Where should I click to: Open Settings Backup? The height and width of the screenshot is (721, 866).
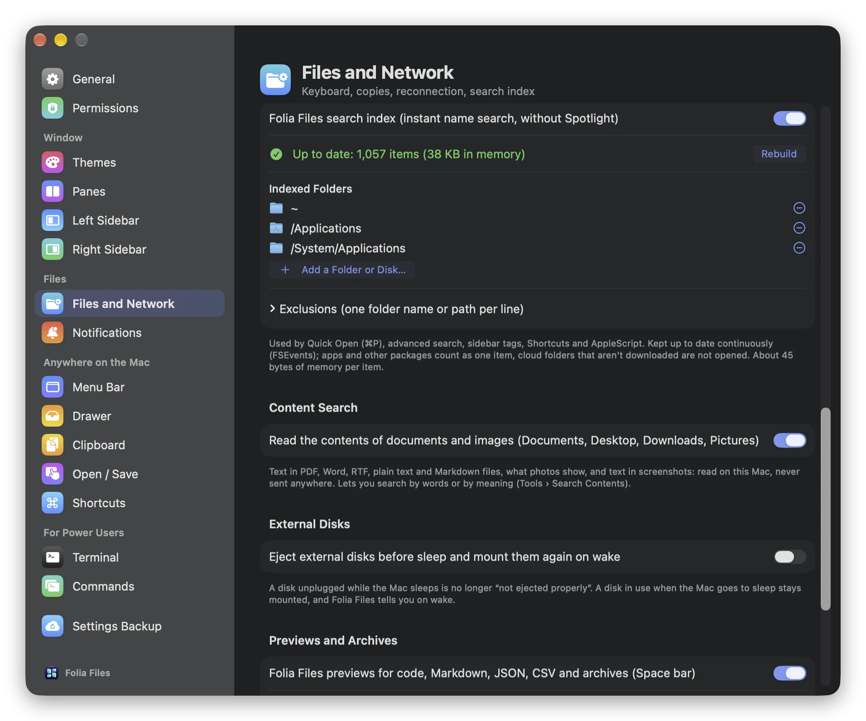tap(130, 626)
